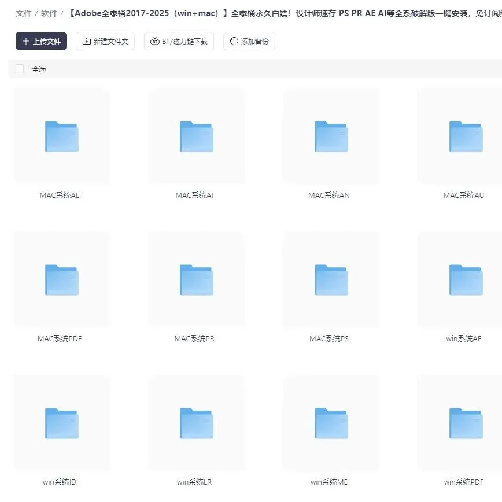This screenshot has width=502, height=502.
Task: Open the MAC系统PDF folder icon
Action: [x=61, y=280]
